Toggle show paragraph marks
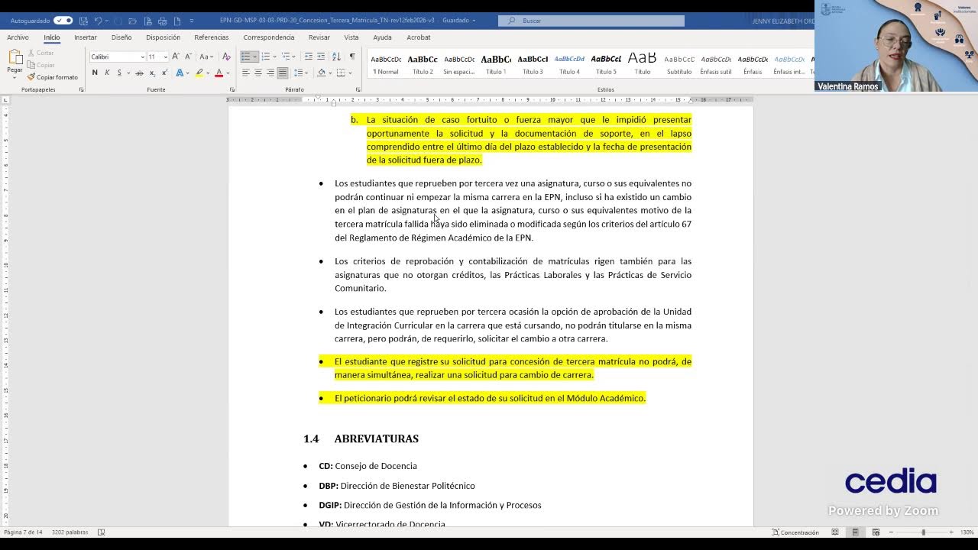 point(351,57)
